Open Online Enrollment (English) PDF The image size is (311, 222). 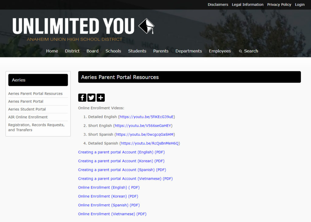coord(109,187)
